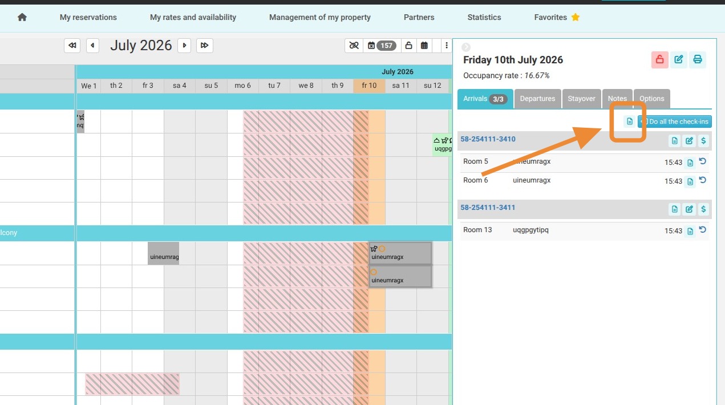Go to the home page icon
The width and height of the screenshot is (725, 405).
(x=22, y=17)
